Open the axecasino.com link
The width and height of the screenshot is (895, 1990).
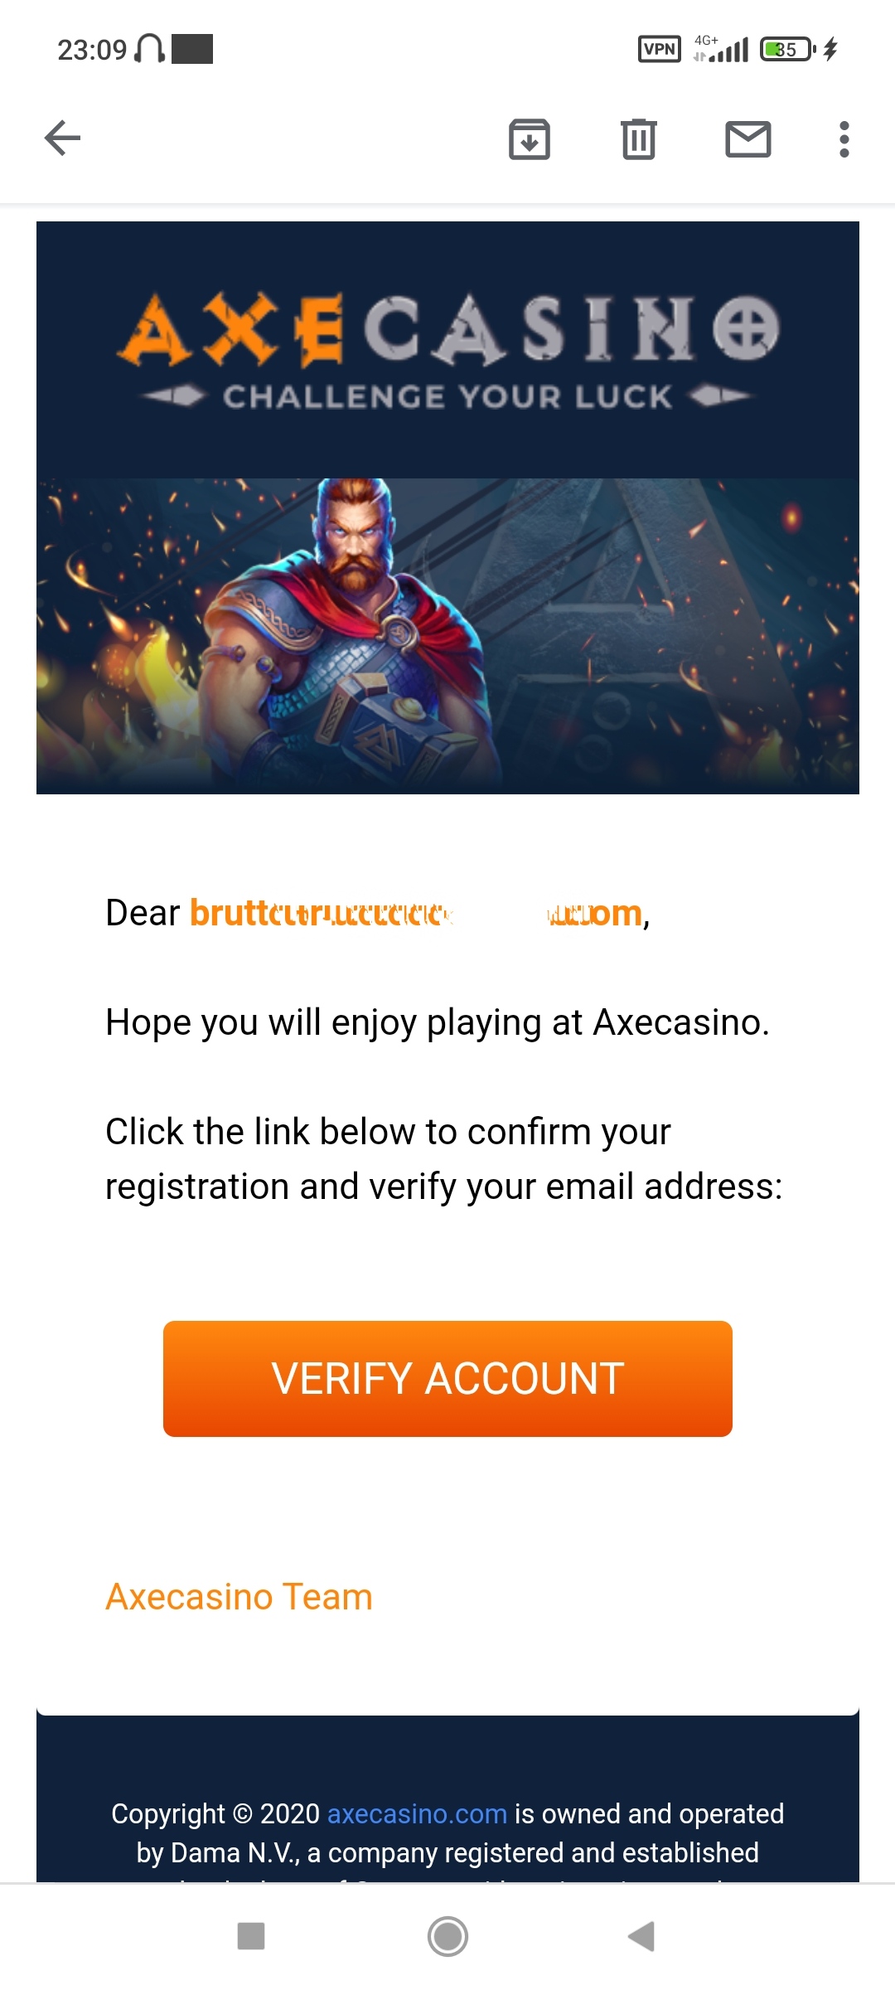click(x=417, y=1813)
